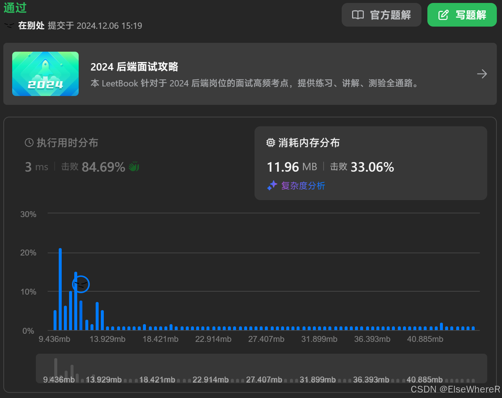Click the 通过 accepted status text

(x=15, y=8)
